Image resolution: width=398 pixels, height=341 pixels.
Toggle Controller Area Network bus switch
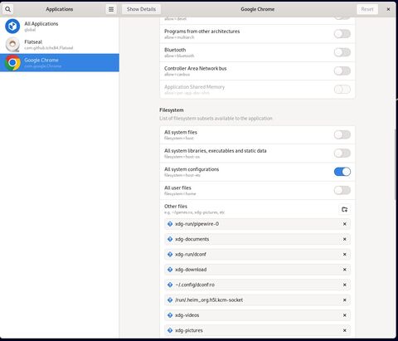pyautogui.click(x=342, y=71)
